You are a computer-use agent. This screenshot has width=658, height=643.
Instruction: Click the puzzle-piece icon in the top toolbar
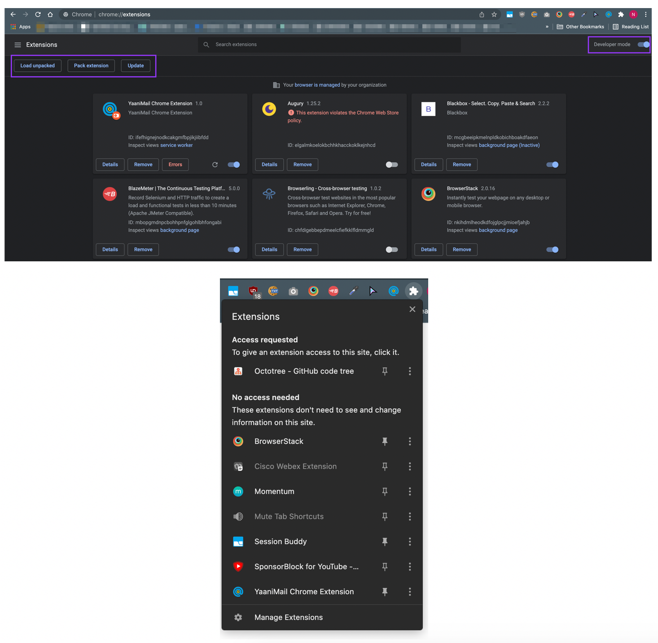[x=621, y=14]
